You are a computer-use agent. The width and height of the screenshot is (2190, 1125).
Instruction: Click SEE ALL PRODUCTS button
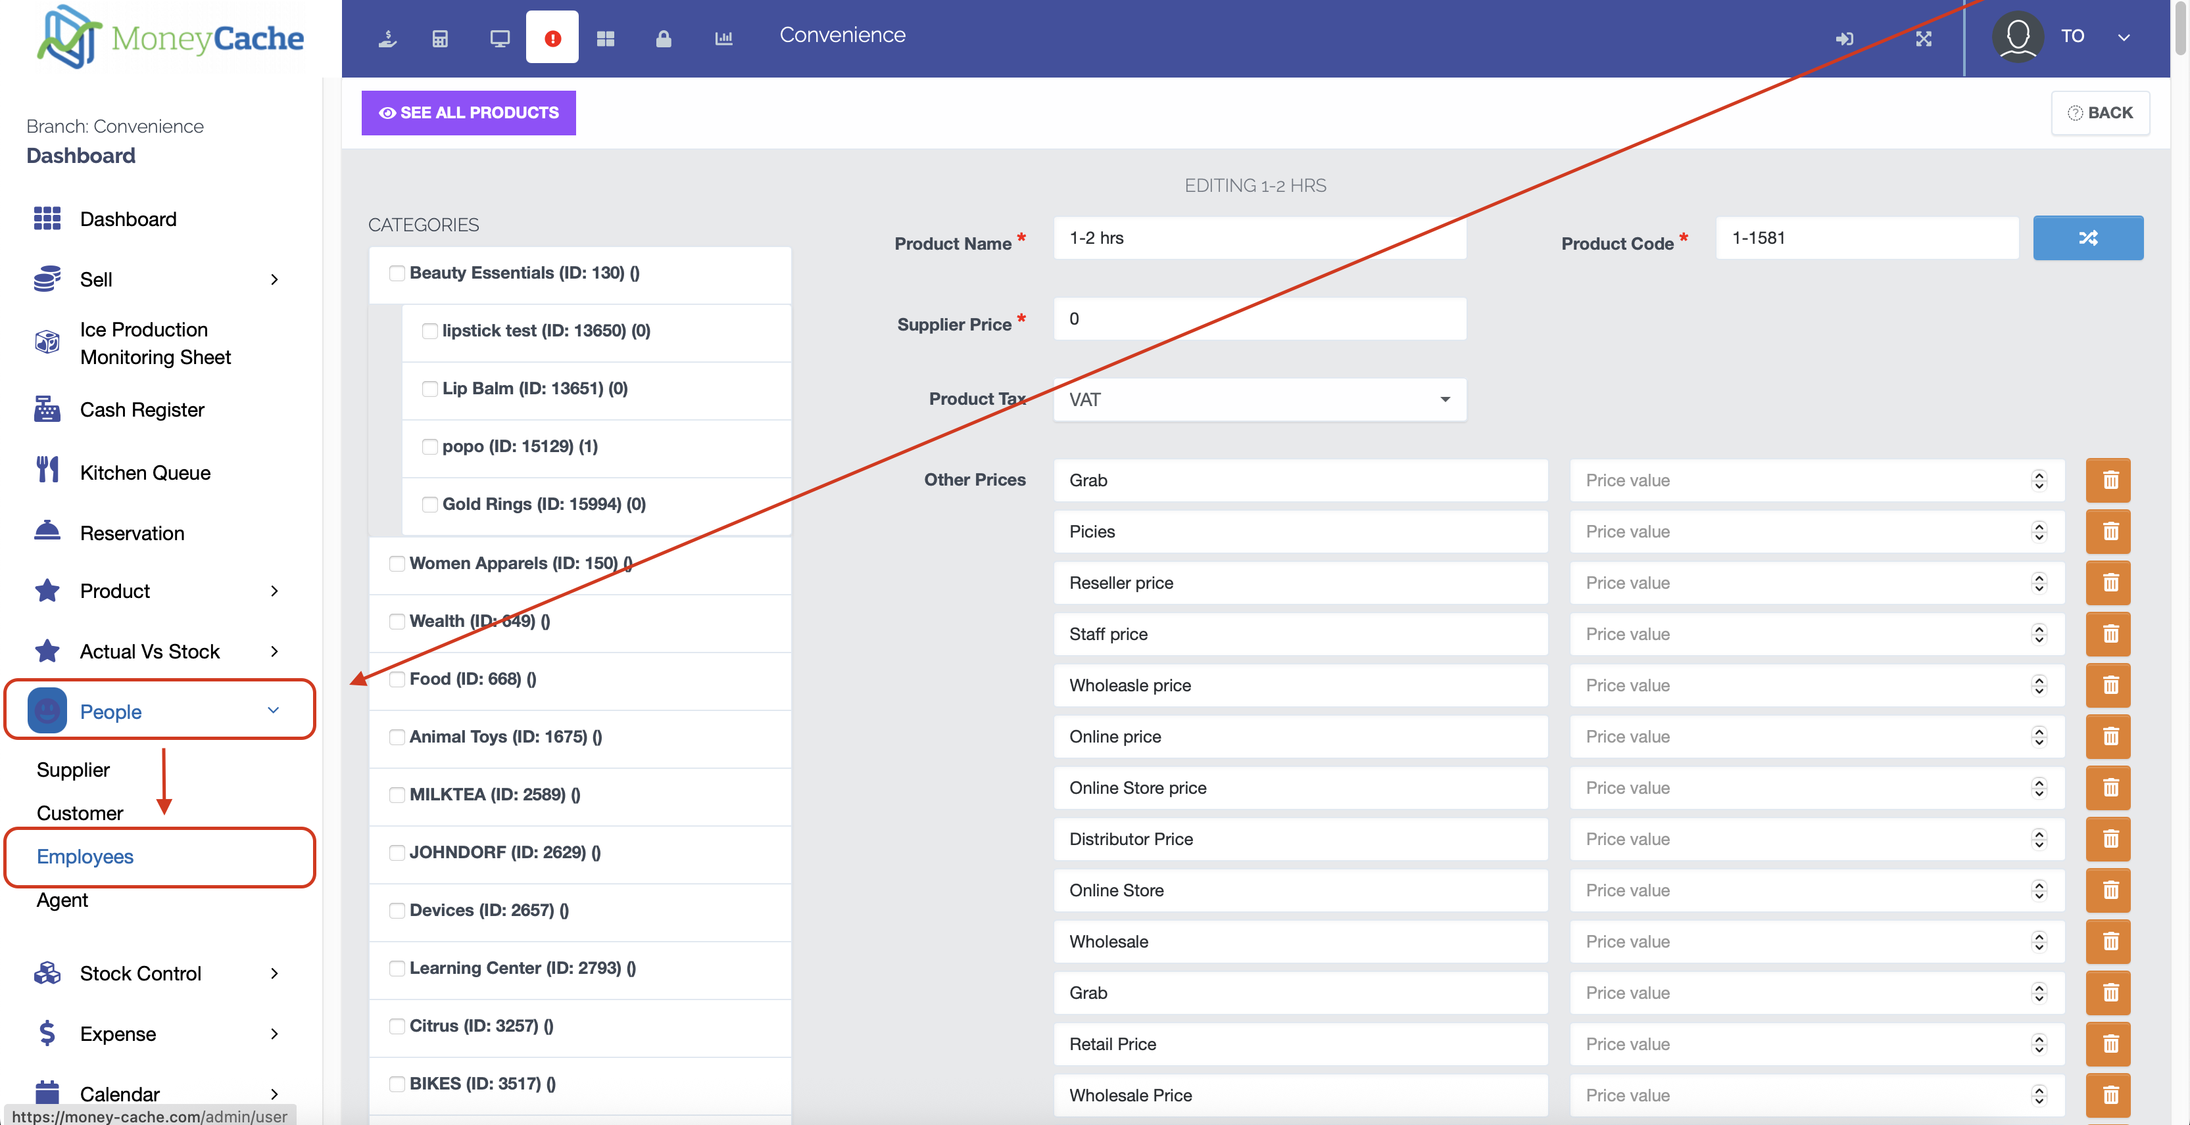[x=468, y=113]
